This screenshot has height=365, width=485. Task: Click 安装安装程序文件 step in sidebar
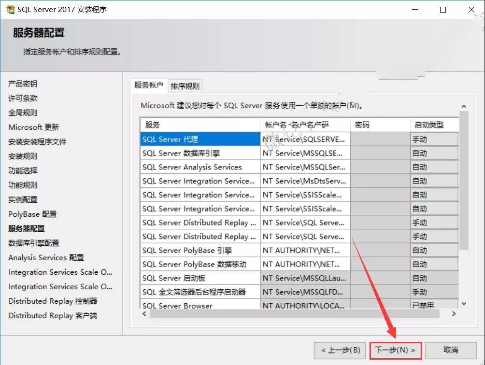coord(37,142)
